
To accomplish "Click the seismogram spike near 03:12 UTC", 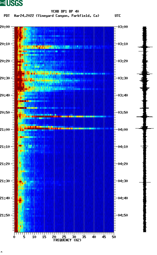I will coord(145,47).
